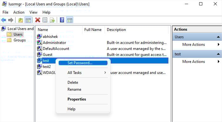This screenshot has height=122, width=222.
Task: Collapse the test section in Actions pane
Action: pos(218,54)
